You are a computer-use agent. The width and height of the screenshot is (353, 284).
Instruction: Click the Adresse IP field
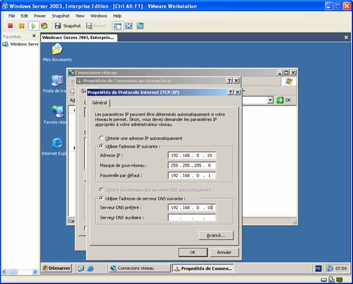(x=192, y=155)
